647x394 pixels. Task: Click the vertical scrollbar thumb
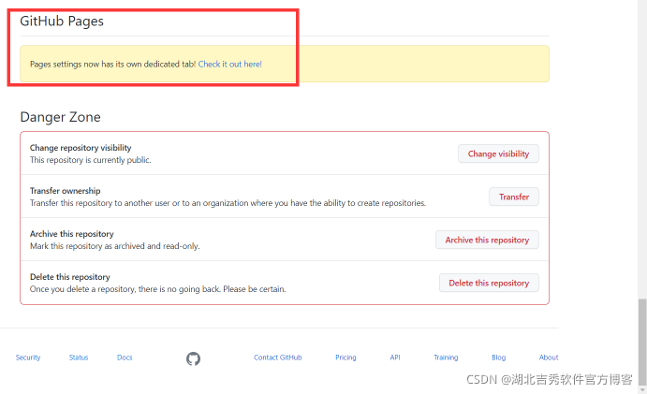tap(642, 341)
